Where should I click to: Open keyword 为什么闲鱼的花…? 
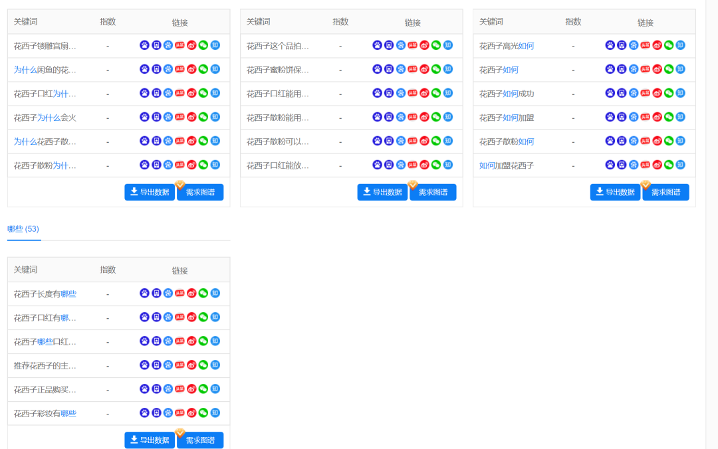(45, 70)
